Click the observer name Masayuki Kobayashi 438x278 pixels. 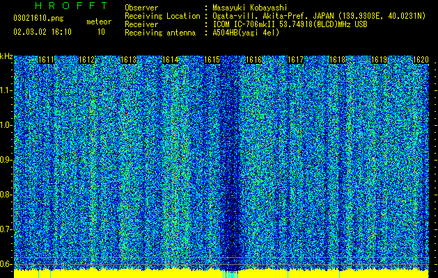250,8
